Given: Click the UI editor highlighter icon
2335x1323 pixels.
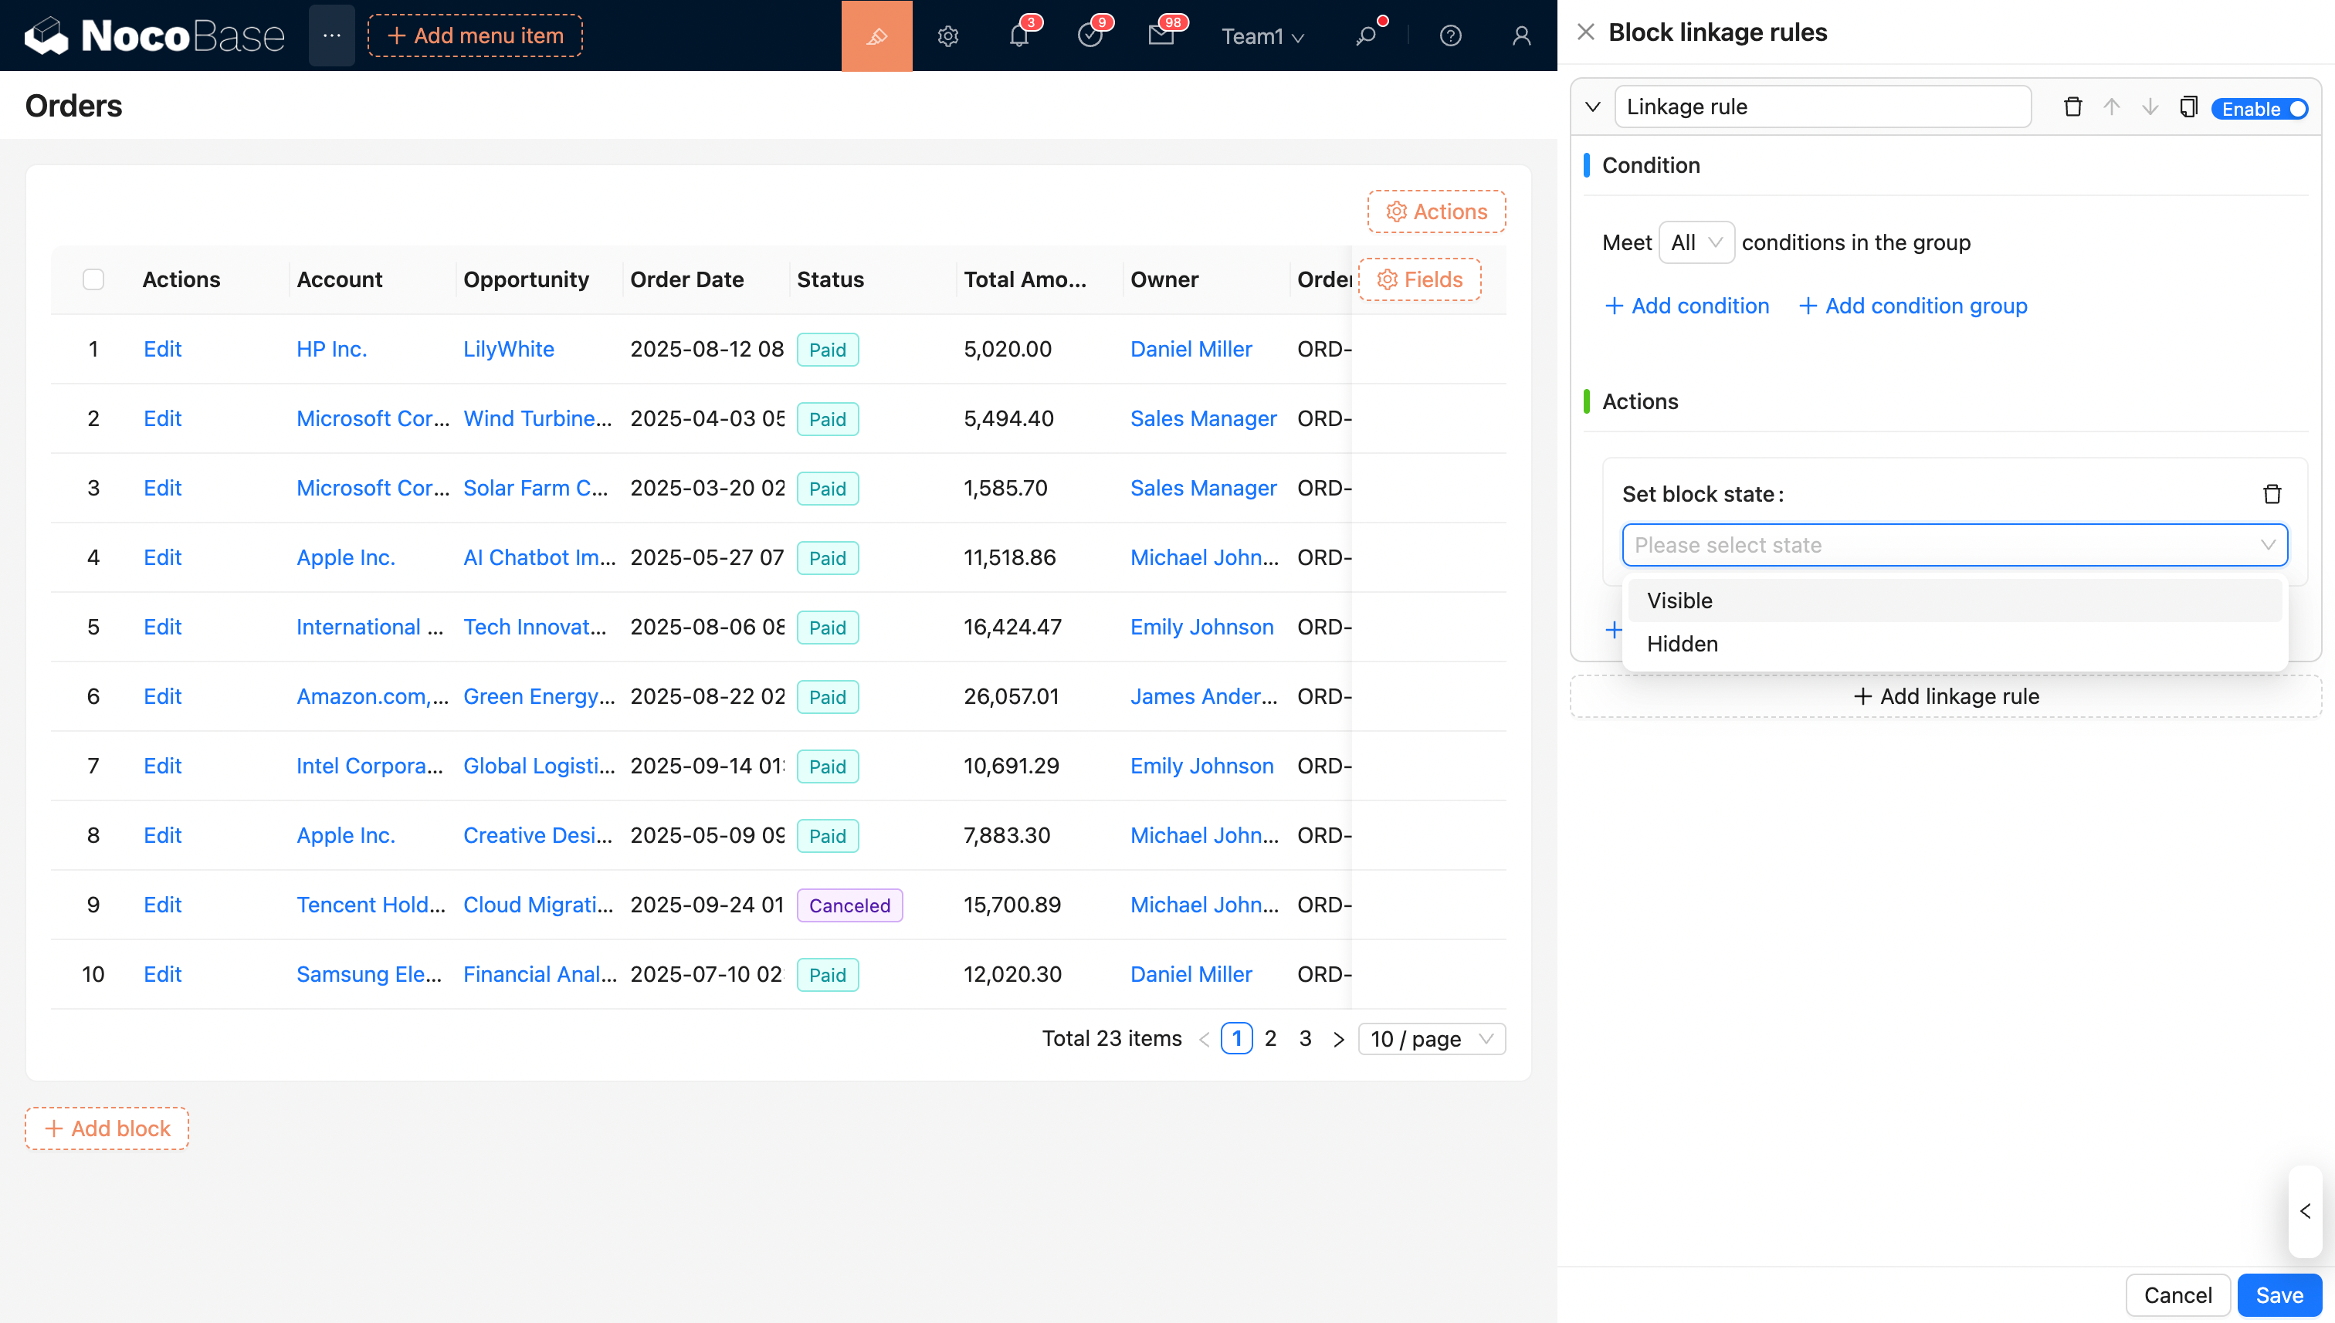Looking at the screenshot, I should [x=876, y=36].
